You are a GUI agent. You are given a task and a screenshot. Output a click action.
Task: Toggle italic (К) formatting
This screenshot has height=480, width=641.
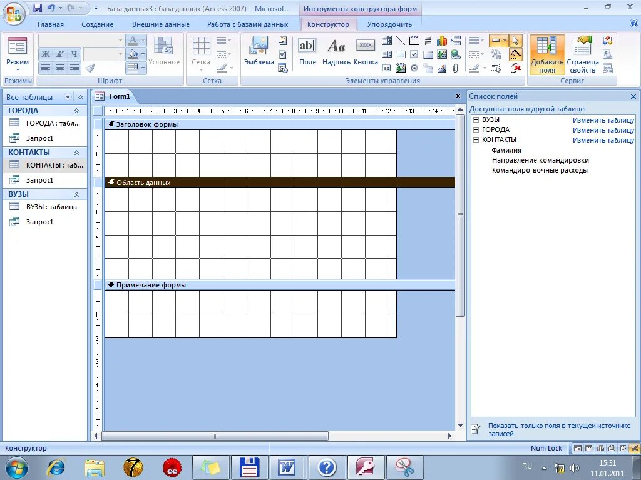pos(60,54)
